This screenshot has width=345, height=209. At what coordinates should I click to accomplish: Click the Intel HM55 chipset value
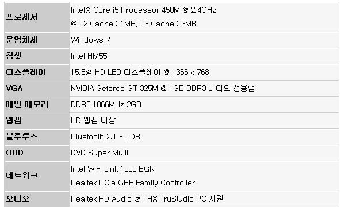(89, 56)
